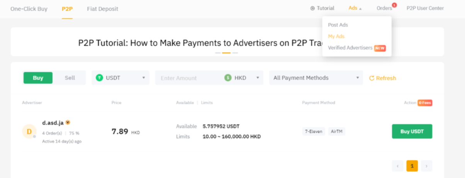
Task: Click the Tutorial play icon
Action: click(x=312, y=8)
